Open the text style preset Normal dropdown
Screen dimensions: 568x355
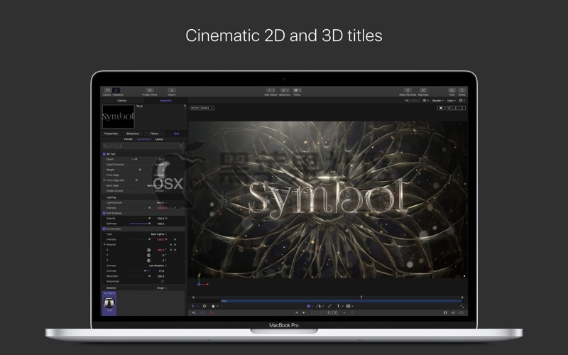point(143,146)
